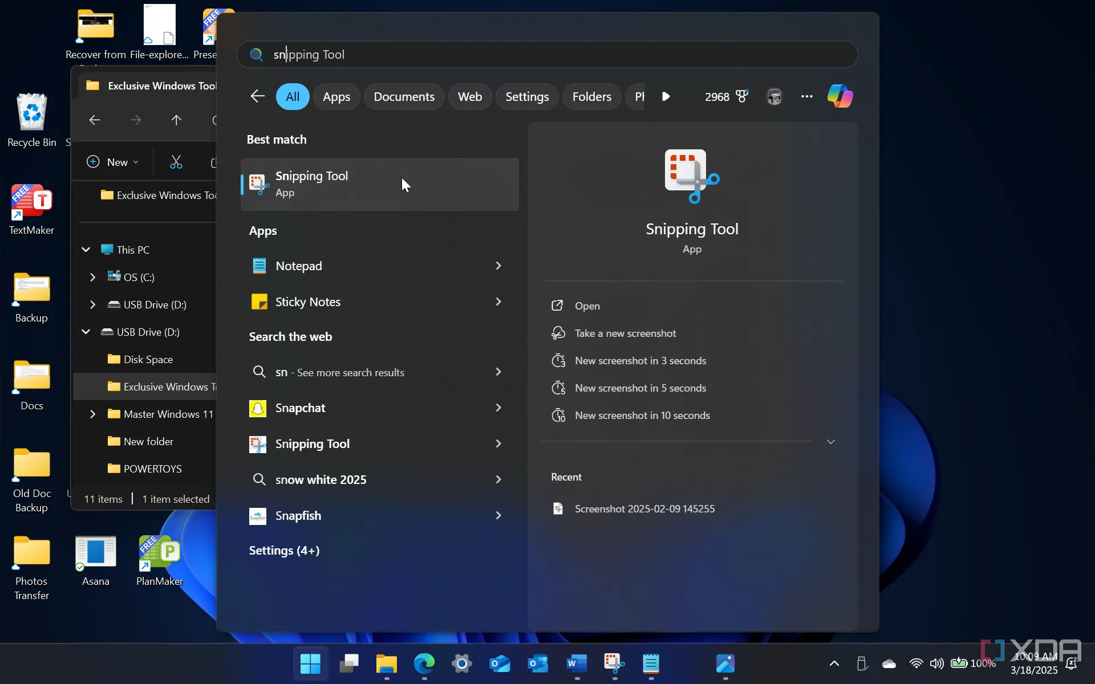Click sn - See more search results
Screen dimensions: 1095x684
click(379, 372)
